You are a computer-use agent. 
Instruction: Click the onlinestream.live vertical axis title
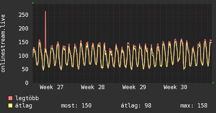[3, 43]
